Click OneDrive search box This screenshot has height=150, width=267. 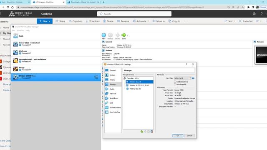click(134, 14)
